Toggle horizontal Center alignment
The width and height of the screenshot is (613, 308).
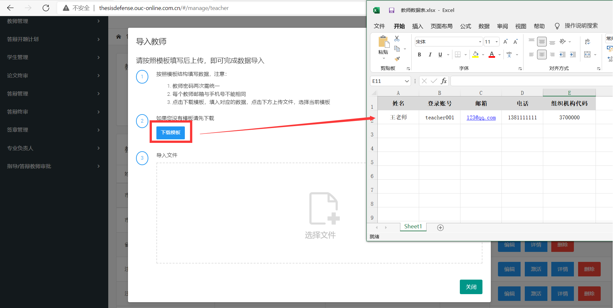[x=542, y=55]
